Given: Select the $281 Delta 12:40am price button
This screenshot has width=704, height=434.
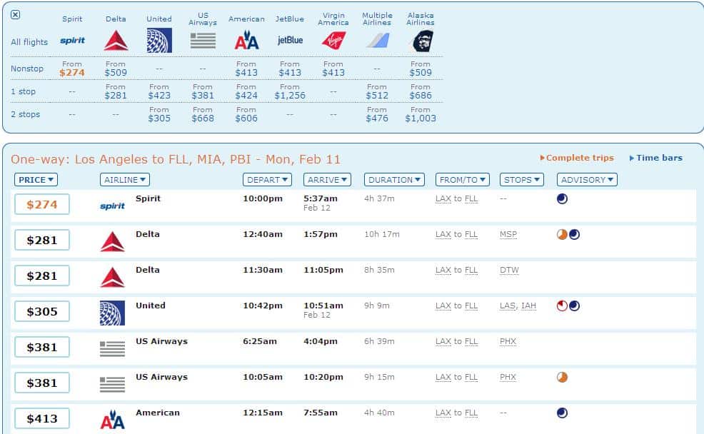Looking at the screenshot, I should (41, 240).
